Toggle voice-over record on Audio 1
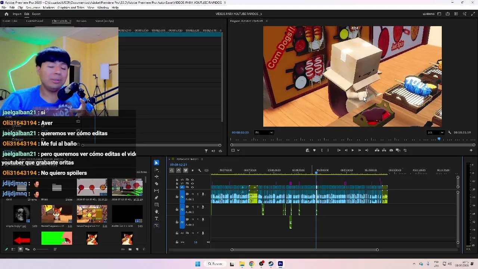The height and width of the screenshot is (269, 478). tap(203, 194)
